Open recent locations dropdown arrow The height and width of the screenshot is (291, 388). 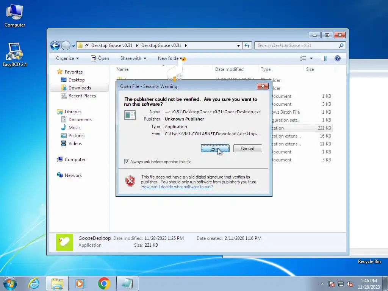tap(73, 46)
